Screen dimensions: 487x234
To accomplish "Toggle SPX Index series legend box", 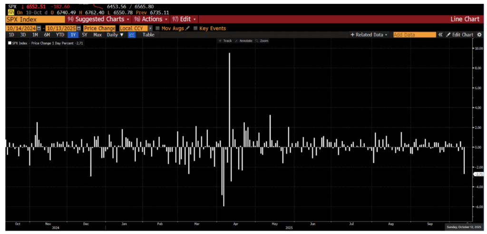I will (10, 43).
